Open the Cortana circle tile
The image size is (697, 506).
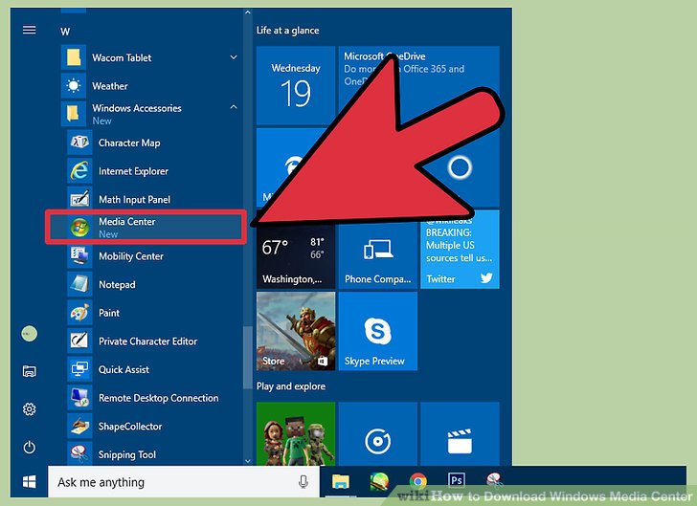click(460, 167)
